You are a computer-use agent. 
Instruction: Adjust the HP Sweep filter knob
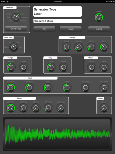click(61, 108)
